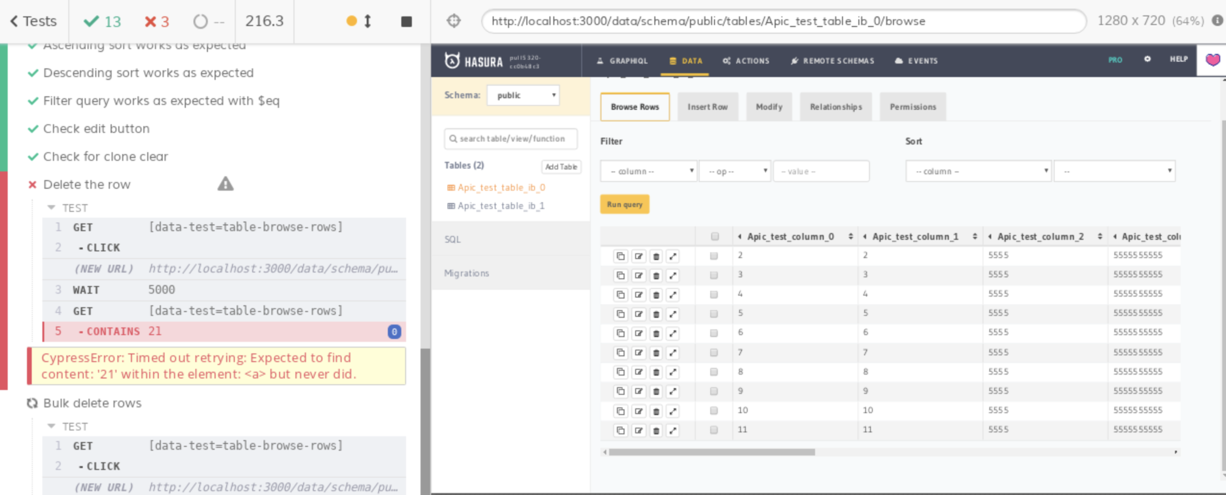The width and height of the screenshot is (1226, 495).
Task: Tick the select-all checkbox in table header
Action: (x=715, y=237)
